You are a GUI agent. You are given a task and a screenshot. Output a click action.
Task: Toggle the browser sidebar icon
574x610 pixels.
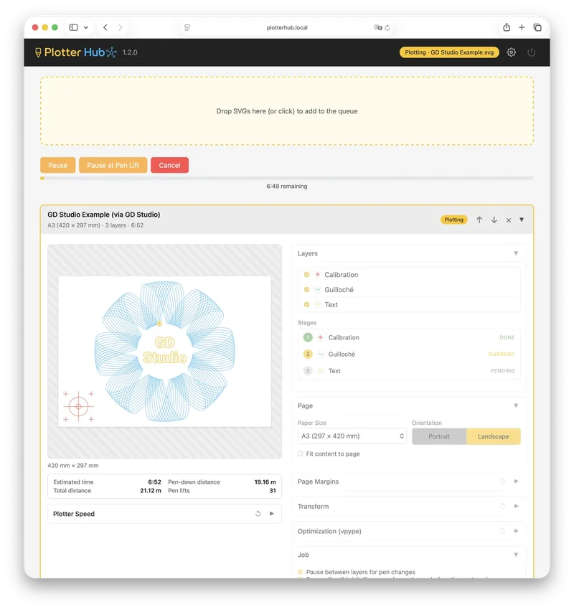point(73,27)
